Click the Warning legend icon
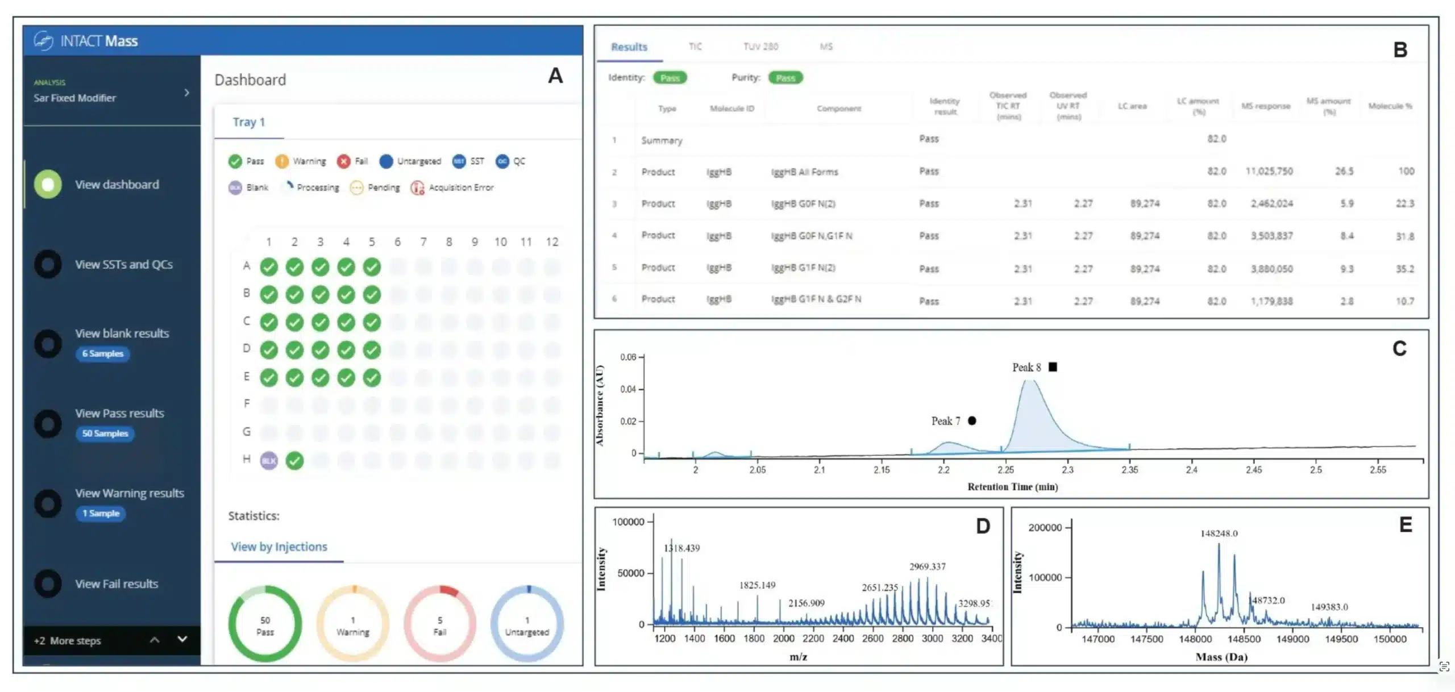1455x692 pixels. (x=282, y=162)
